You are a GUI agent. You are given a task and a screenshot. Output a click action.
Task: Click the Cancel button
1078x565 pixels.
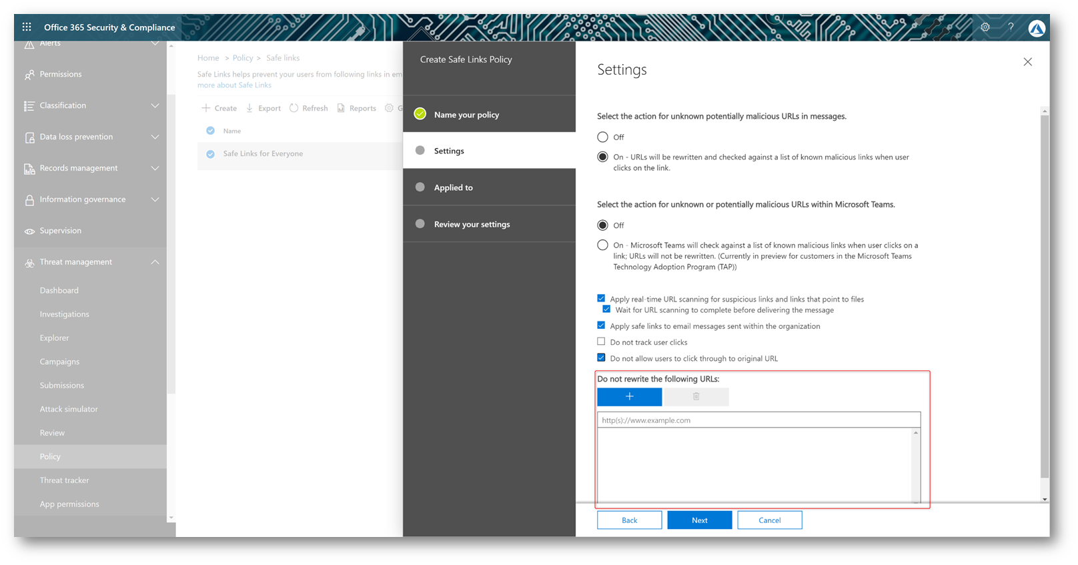(x=769, y=520)
